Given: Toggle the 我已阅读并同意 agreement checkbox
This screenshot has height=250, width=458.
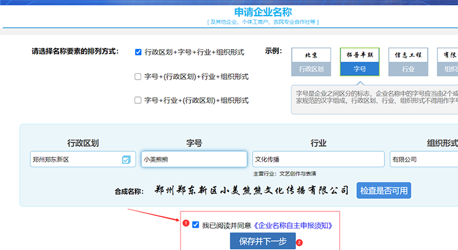Looking at the screenshot, I should pos(196,225).
